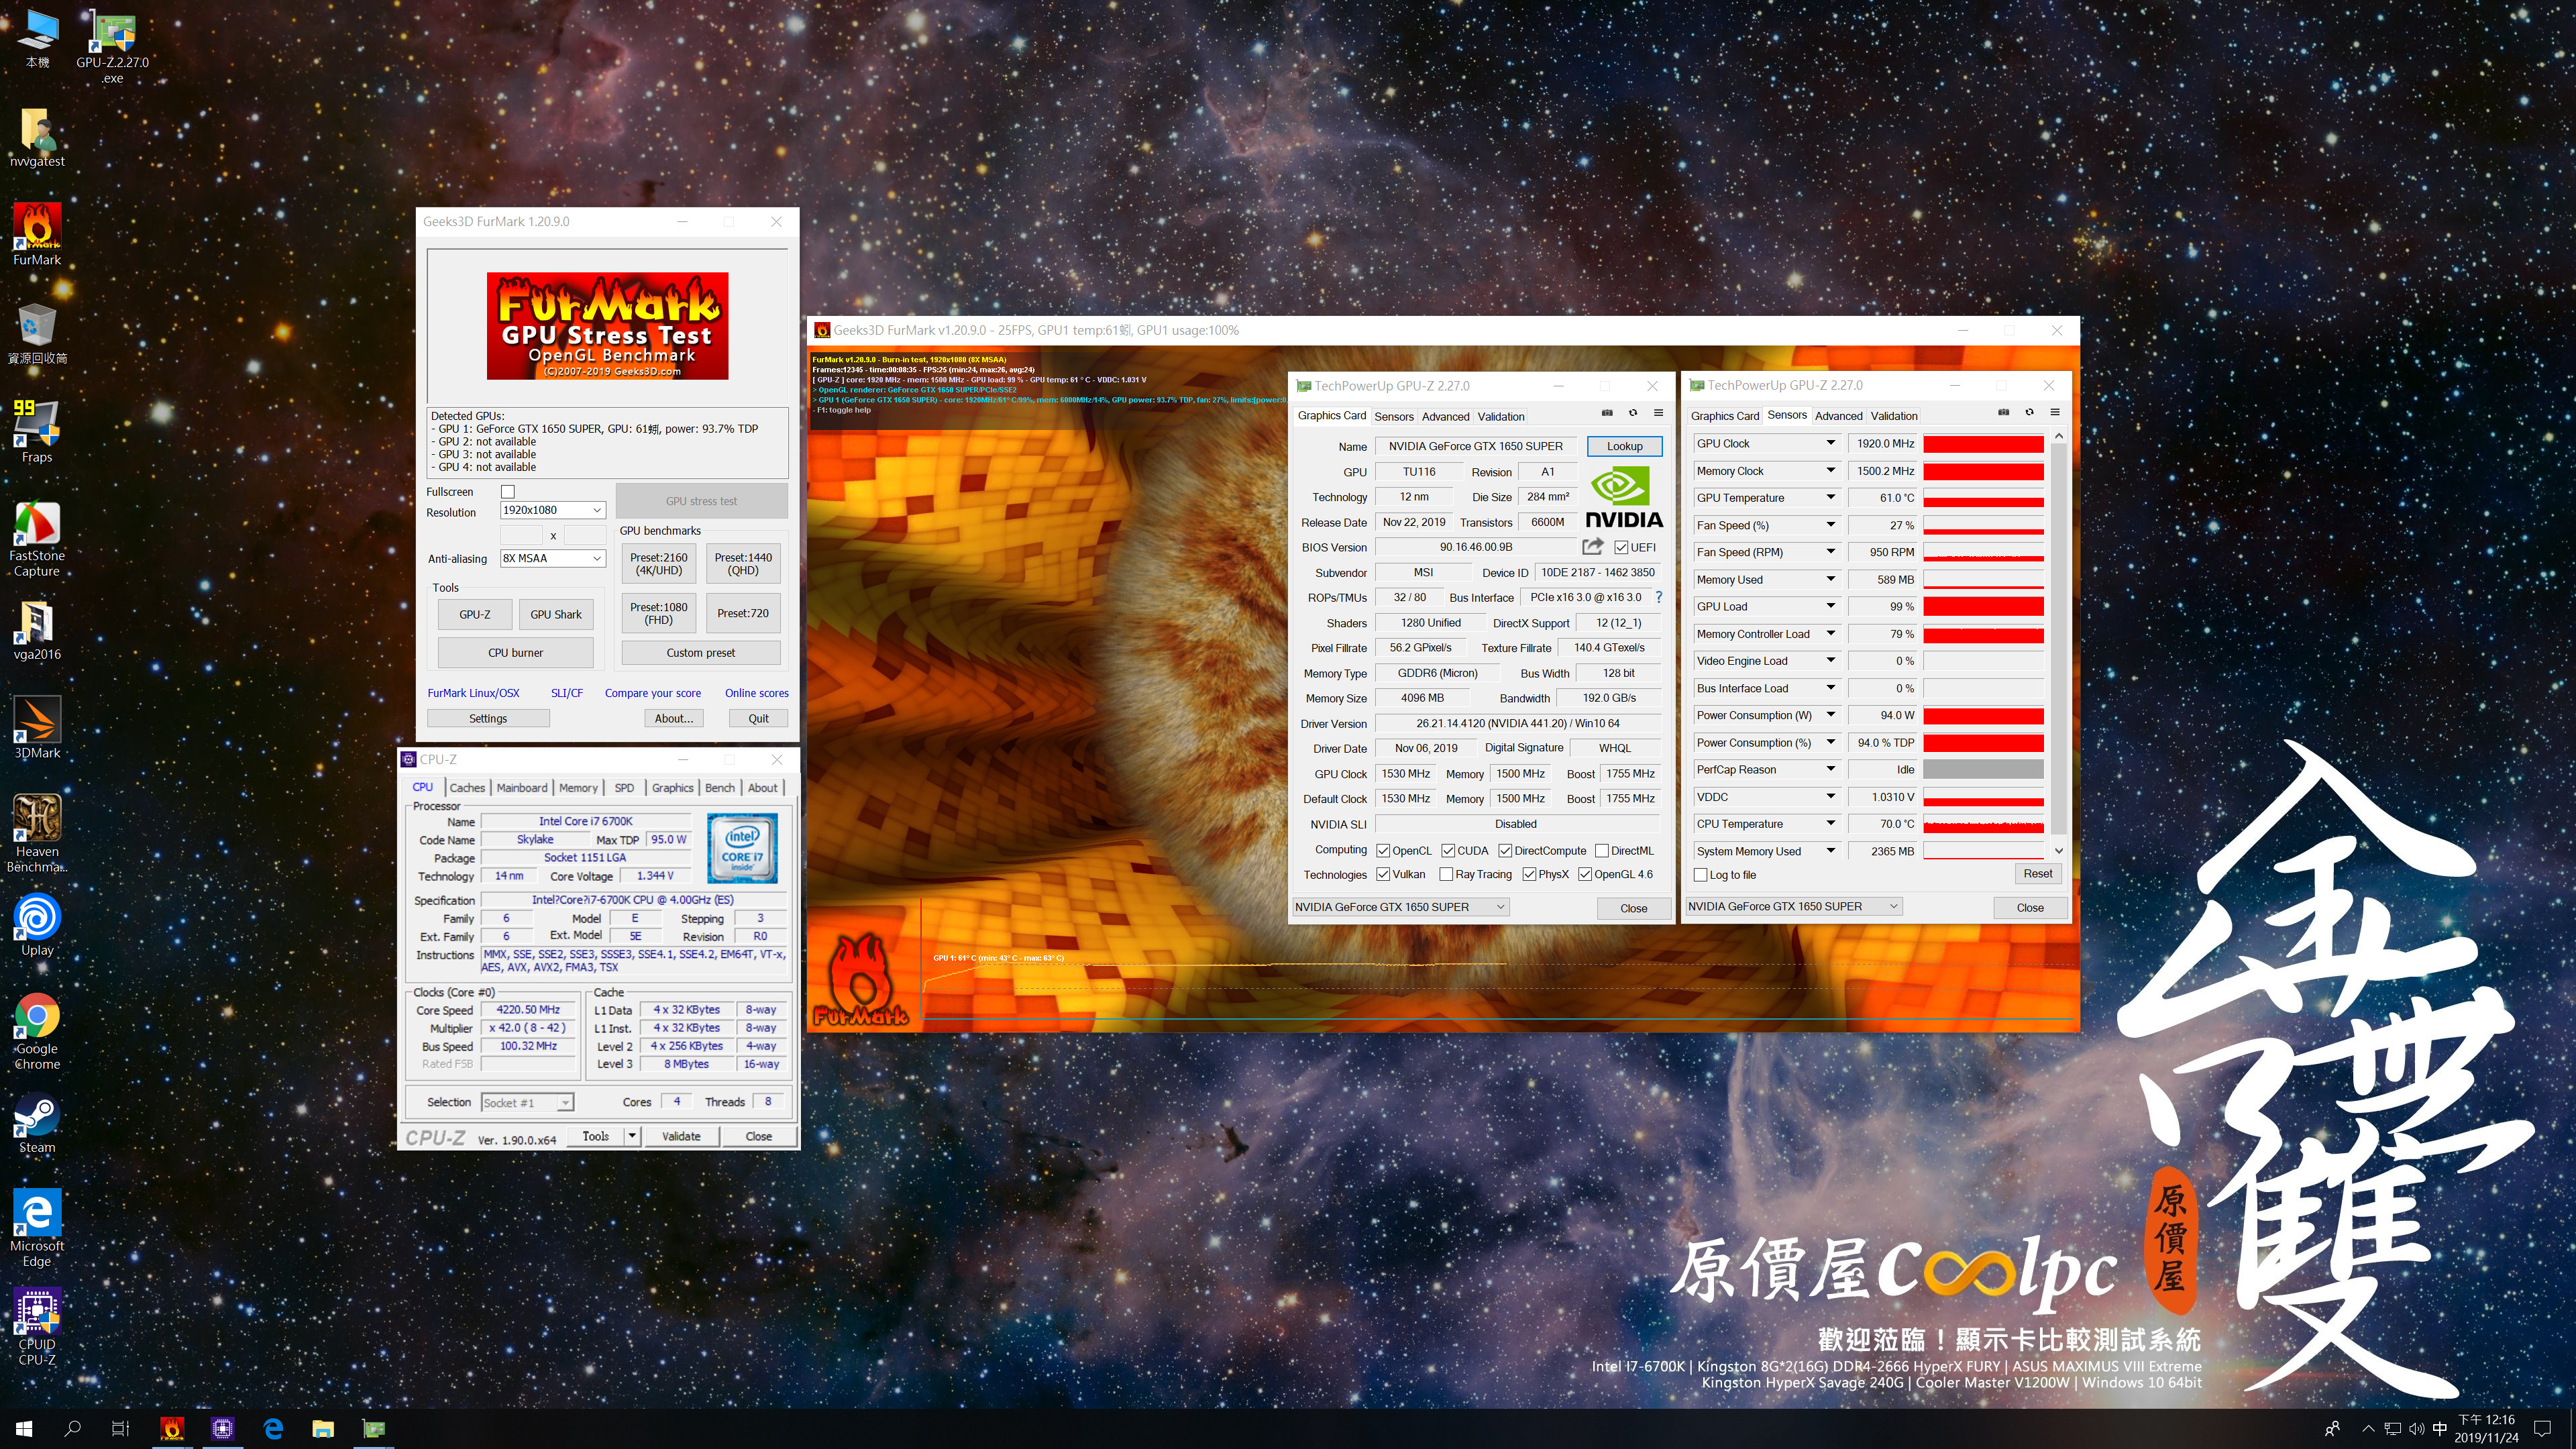
Task: Expand the Power Consumption (W) sensor dropdown
Action: (1831, 715)
